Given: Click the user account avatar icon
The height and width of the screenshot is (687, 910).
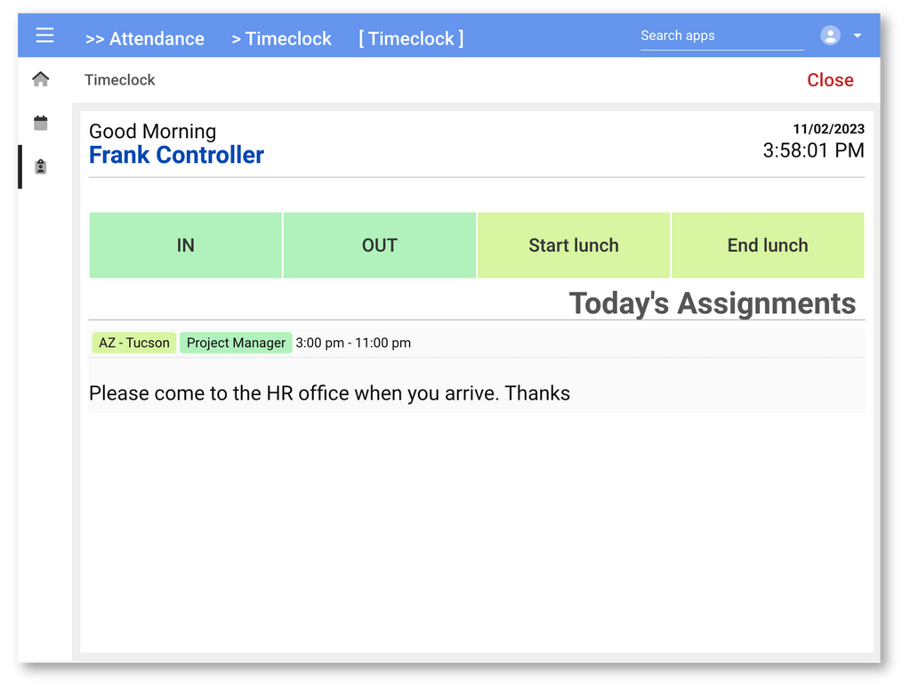Looking at the screenshot, I should pyautogui.click(x=830, y=36).
